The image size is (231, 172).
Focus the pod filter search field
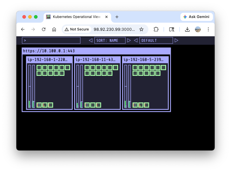coord(51,40)
